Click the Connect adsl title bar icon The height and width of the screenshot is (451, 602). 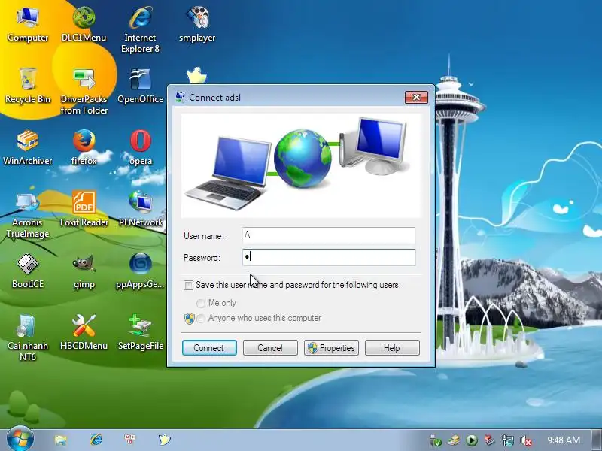(179, 98)
